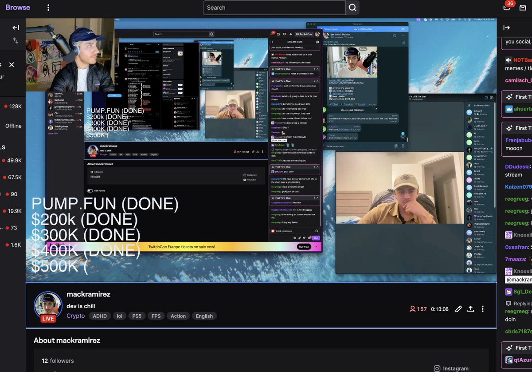Select sidebar channel with 49.9K viewers

(12, 161)
